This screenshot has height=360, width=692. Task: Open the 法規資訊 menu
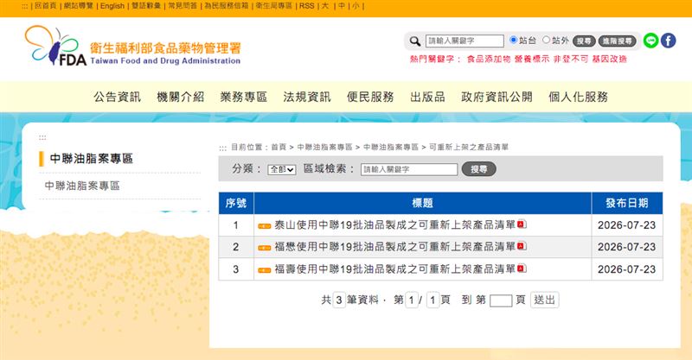[307, 97]
